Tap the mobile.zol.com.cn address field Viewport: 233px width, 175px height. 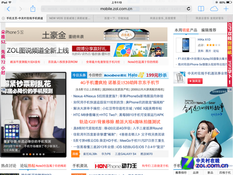tap(116, 9)
